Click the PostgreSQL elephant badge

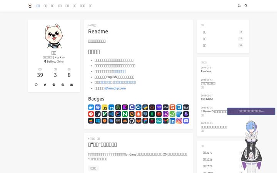coord(145,114)
